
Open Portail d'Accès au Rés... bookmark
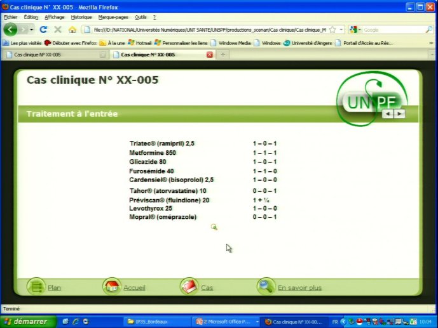click(x=364, y=43)
